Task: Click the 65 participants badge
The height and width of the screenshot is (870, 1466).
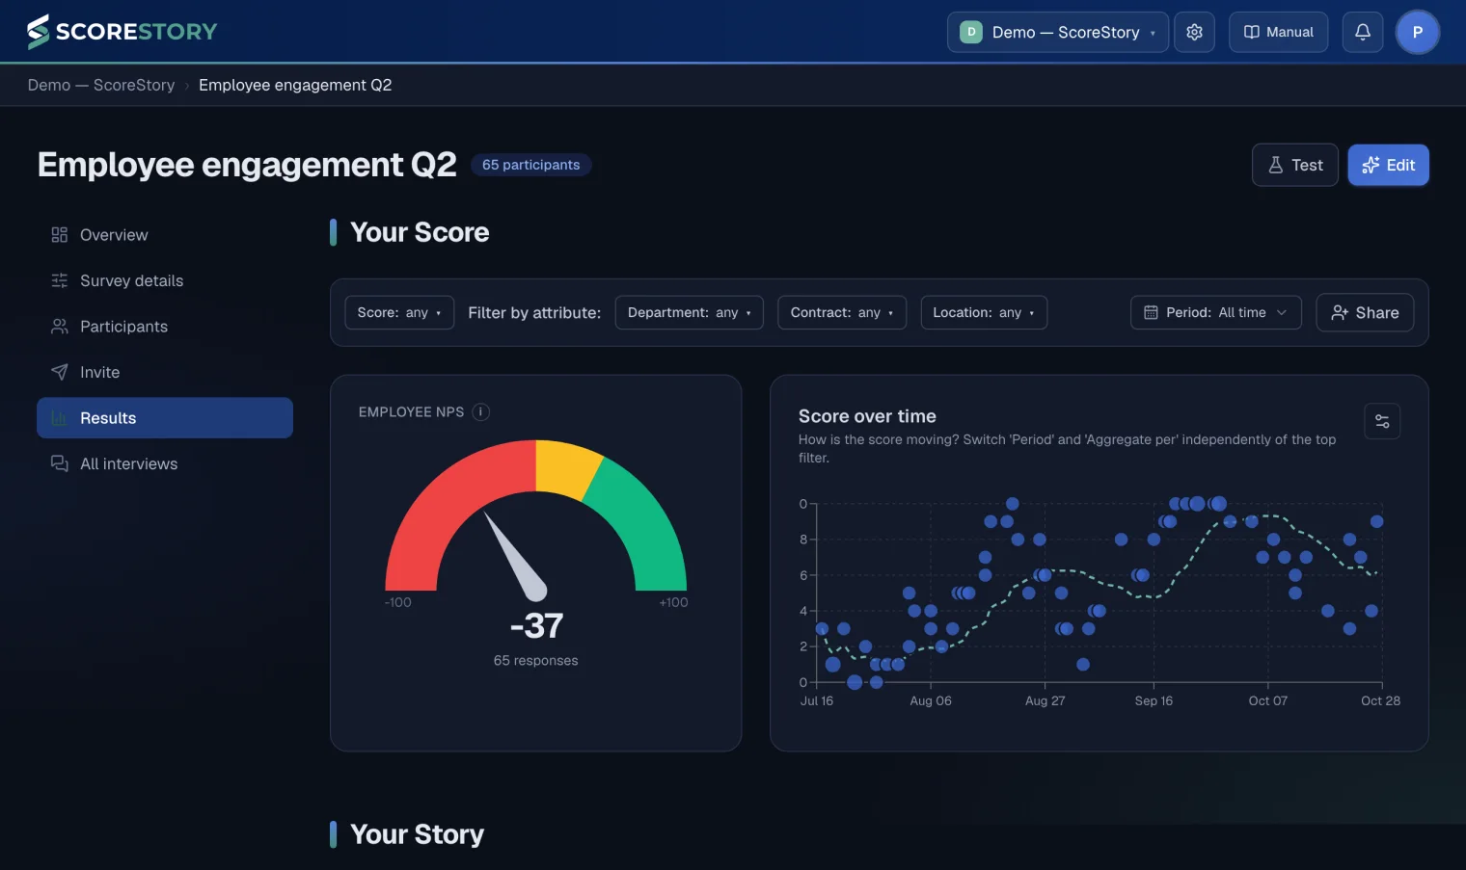Action: click(x=530, y=165)
